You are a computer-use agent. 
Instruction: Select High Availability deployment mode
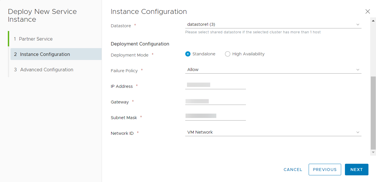tap(228, 54)
